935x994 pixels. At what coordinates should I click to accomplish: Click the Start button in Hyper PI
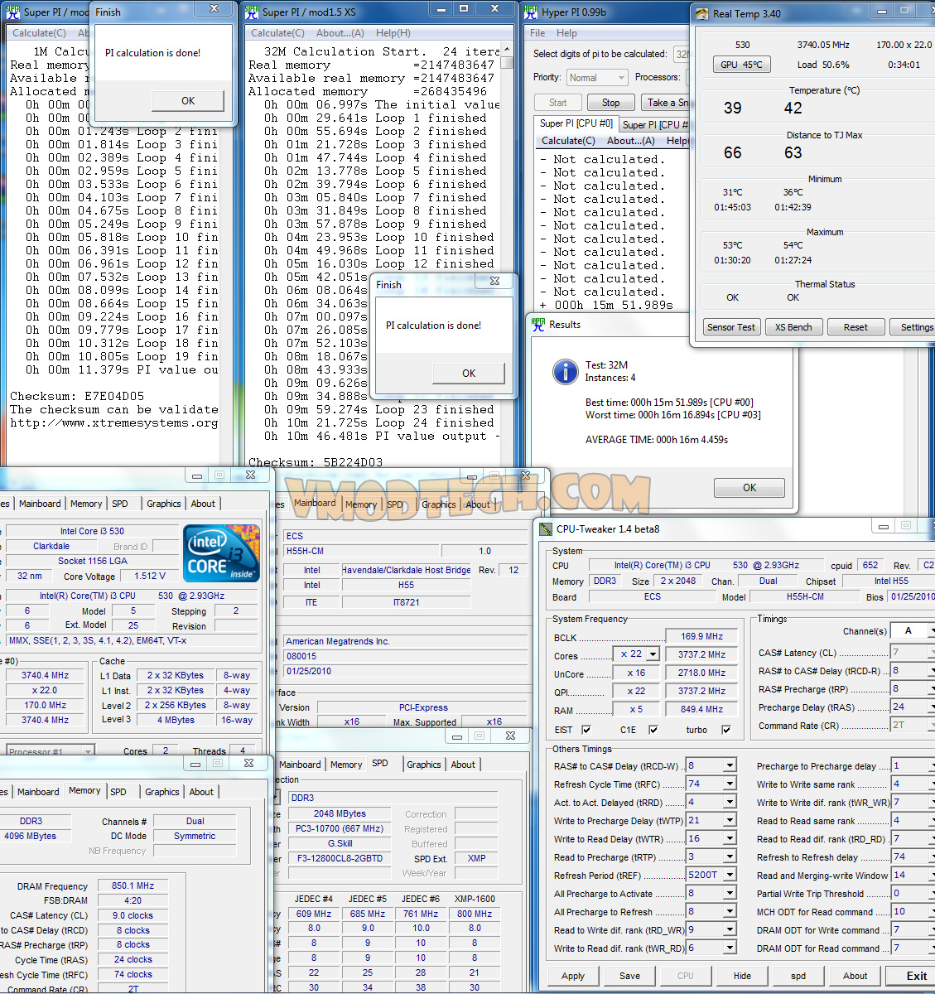[x=558, y=103]
